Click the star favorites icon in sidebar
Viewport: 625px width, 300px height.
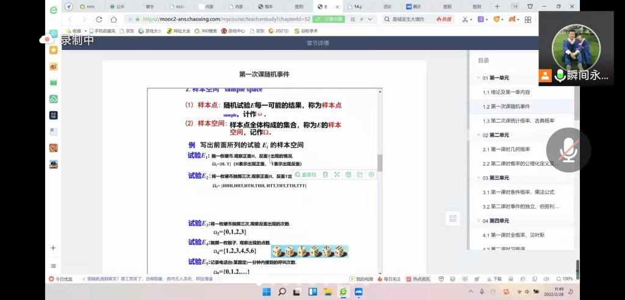54,50
